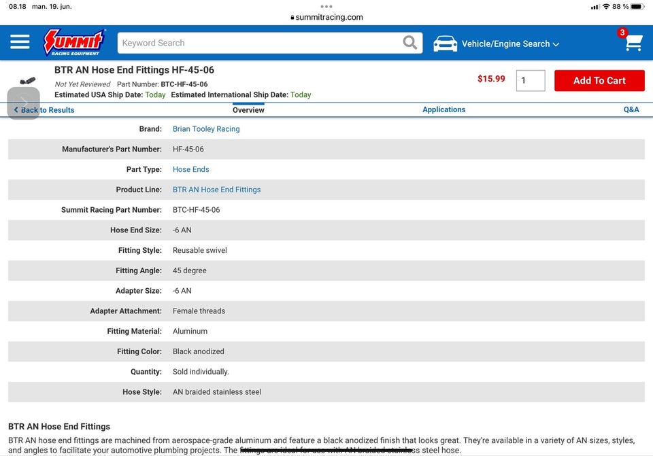This screenshot has width=653, height=456.
Task: Open the hamburger navigation menu
Action: [20, 42]
